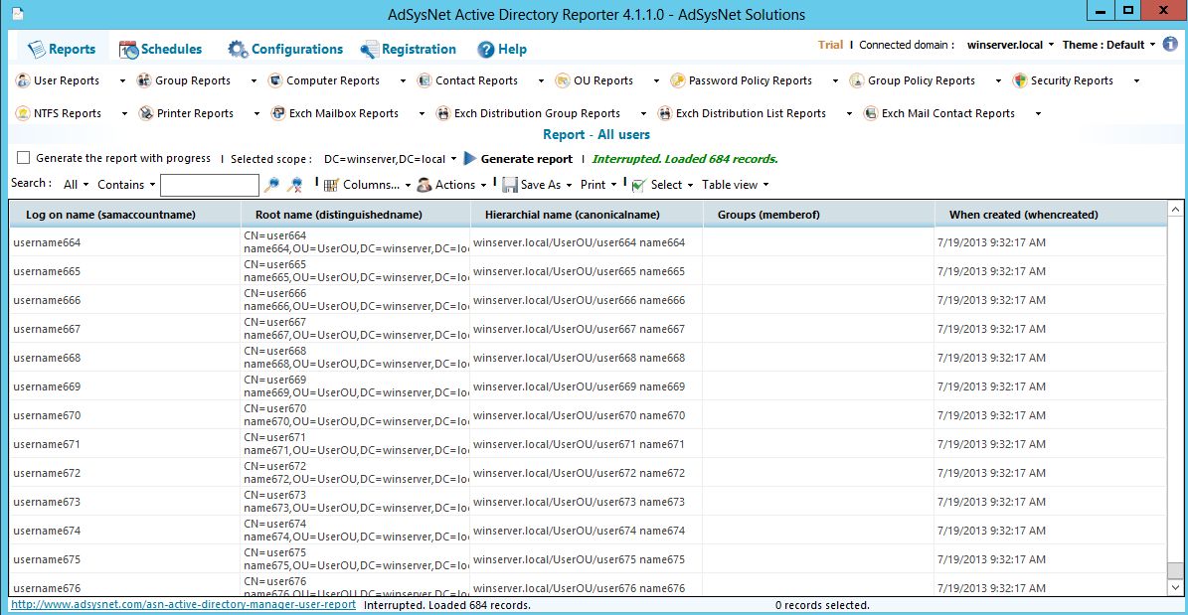The height and width of the screenshot is (615, 1188).
Task: Click the Select checkmark icon
Action: pyautogui.click(x=638, y=185)
